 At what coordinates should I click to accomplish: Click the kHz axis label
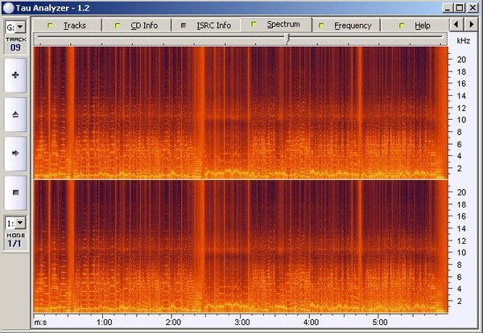pos(464,41)
